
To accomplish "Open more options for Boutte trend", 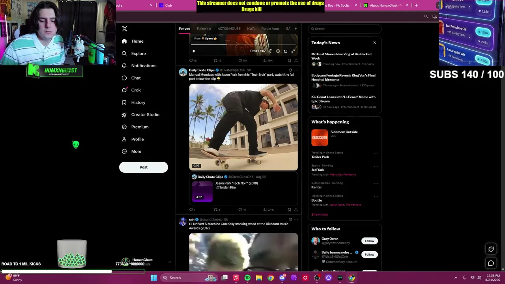I will click(376, 196).
